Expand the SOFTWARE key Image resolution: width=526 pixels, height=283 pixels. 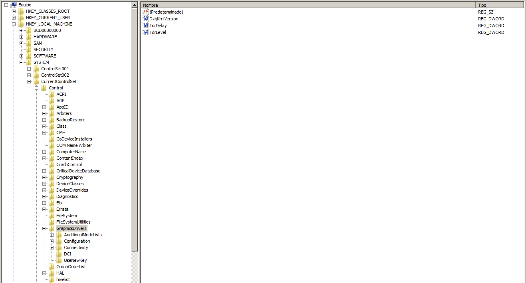pyautogui.click(x=21, y=56)
